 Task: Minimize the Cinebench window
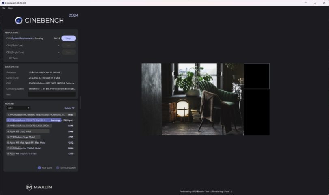(x=305, y=3)
